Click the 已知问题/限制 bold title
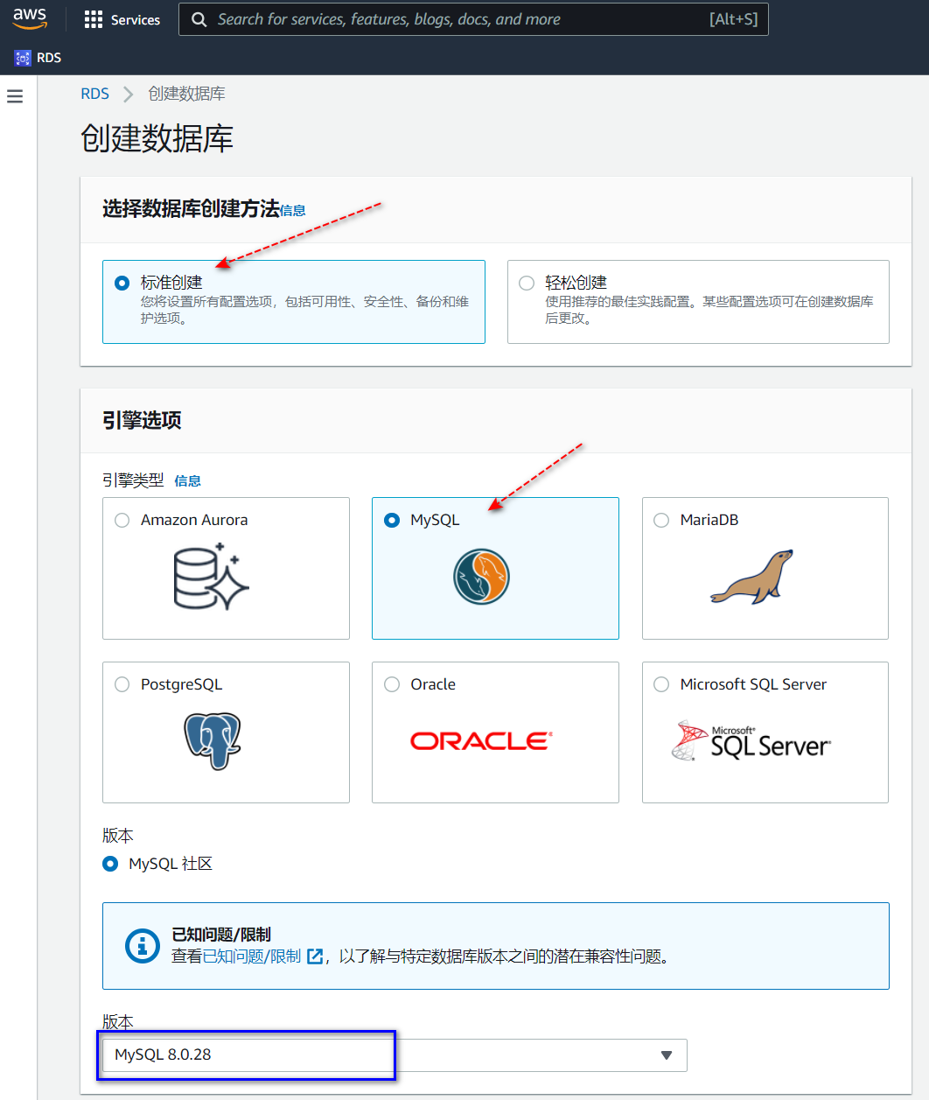The width and height of the screenshot is (929, 1100). (x=221, y=935)
